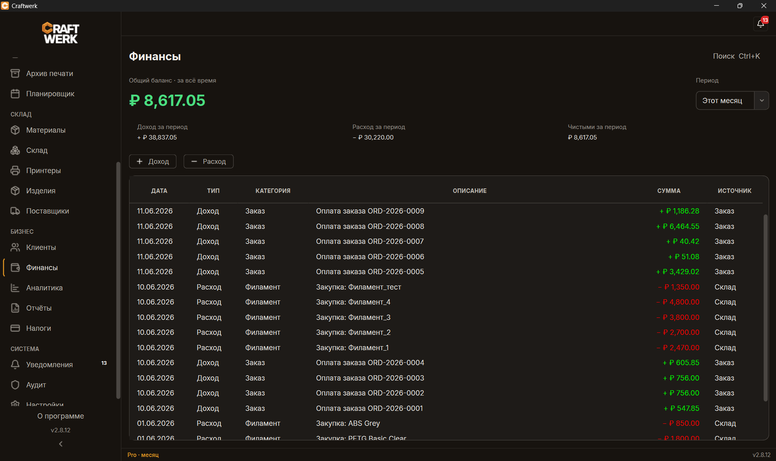Click Закупка: Филамент_4 description
The height and width of the screenshot is (461, 776).
coord(353,302)
